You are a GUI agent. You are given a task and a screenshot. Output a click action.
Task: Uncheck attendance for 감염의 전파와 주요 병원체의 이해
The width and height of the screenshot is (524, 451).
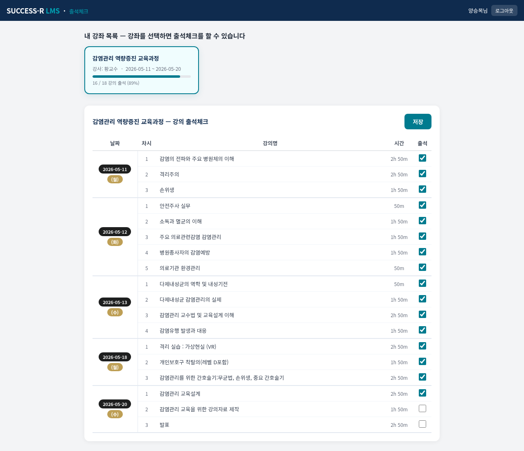[422, 158]
